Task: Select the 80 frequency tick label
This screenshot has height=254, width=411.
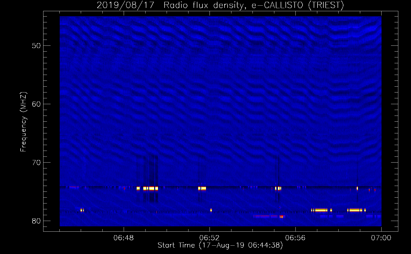Action: [x=36, y=221]
